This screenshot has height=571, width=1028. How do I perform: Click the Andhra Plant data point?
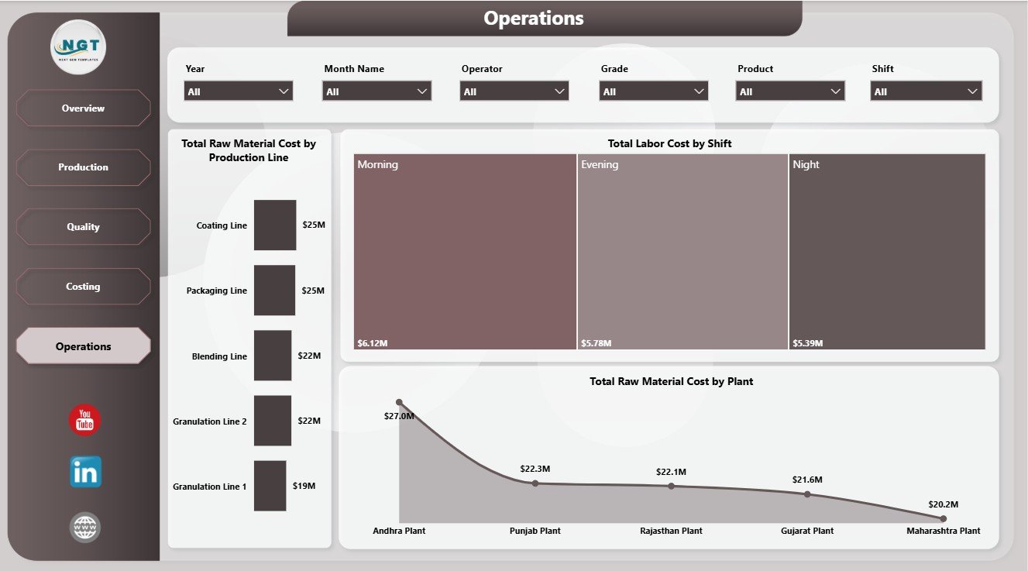[399, 402]
